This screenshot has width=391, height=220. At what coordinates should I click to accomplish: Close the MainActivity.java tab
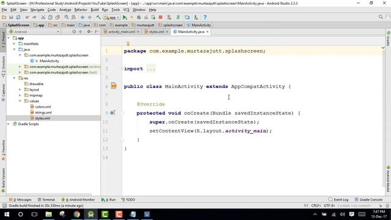pyautogui.click(x=207, y=32)
